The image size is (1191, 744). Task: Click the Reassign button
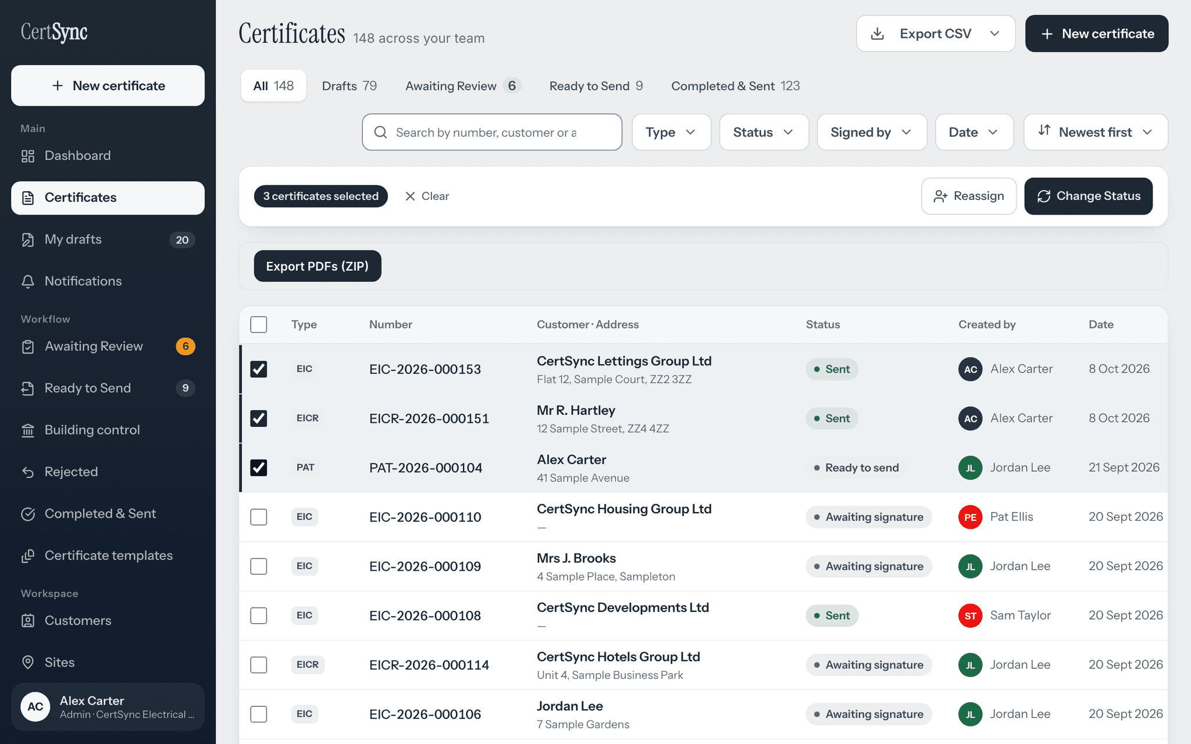point(969,196)
